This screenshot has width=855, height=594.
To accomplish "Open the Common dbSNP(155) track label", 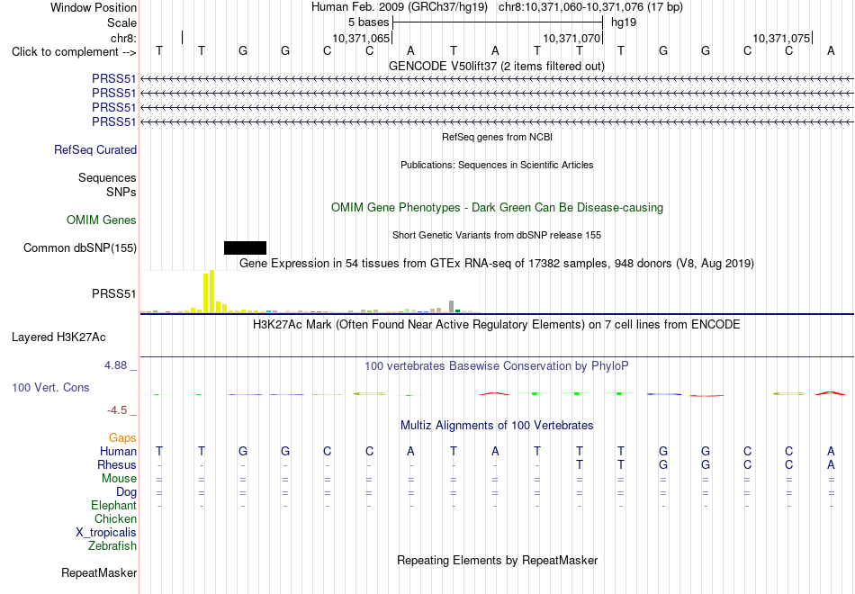I will (80, 248).
